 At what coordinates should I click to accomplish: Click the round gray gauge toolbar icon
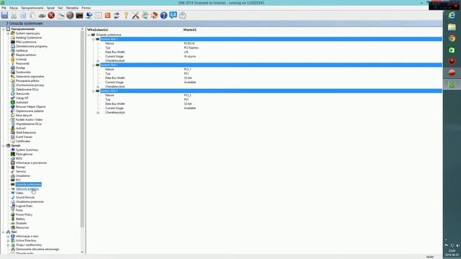tap(70, 15)
